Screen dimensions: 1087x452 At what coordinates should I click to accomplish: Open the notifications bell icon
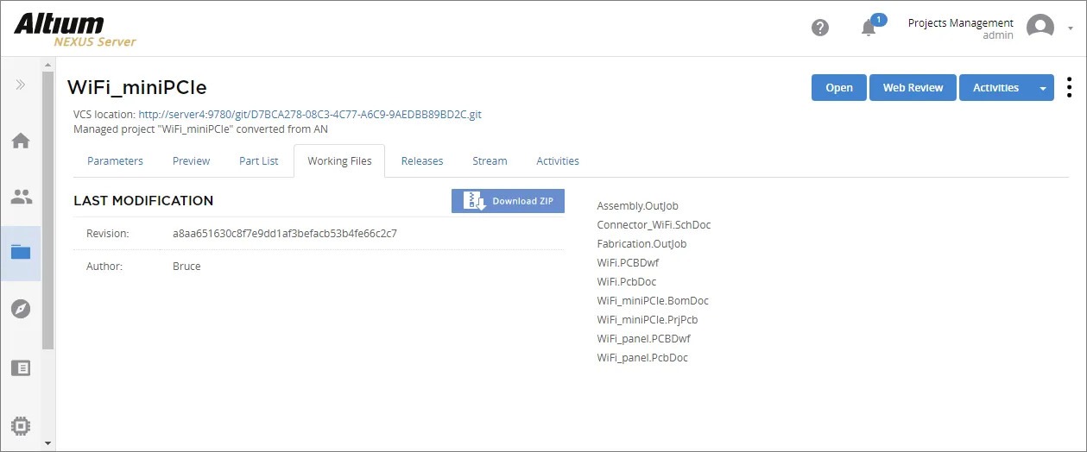tap(869, 28)
